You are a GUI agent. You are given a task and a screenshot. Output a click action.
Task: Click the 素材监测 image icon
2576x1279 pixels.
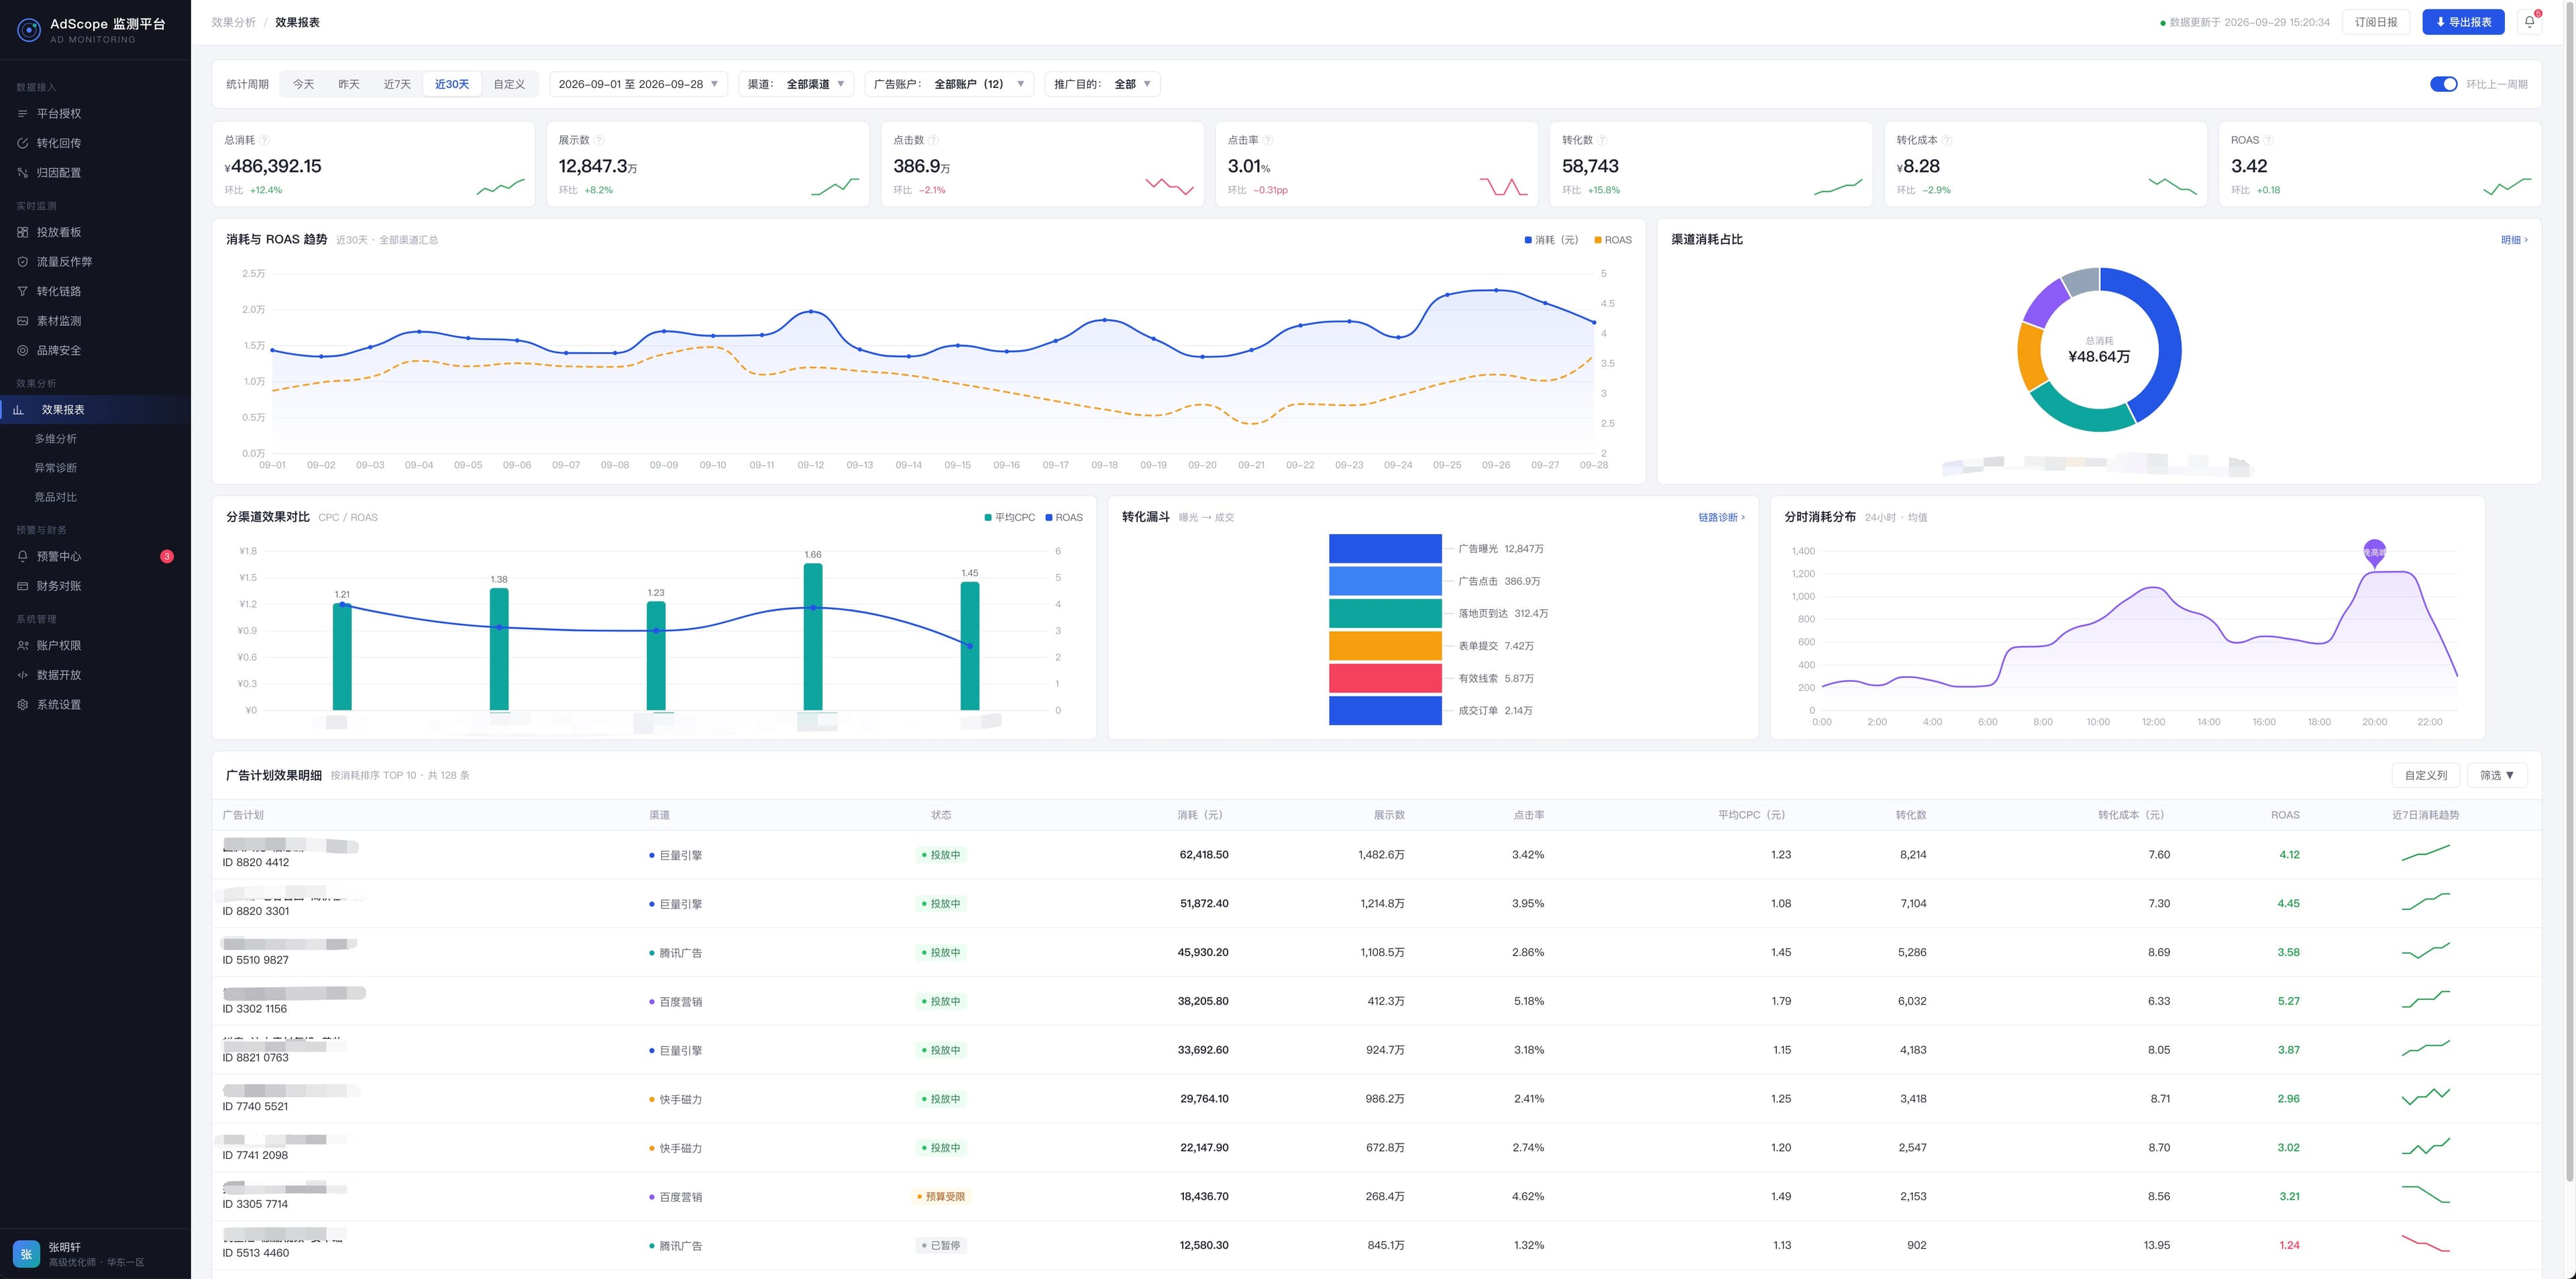click(23, 321)
